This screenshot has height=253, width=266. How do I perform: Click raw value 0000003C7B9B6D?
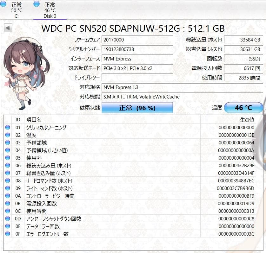point(236,188)
